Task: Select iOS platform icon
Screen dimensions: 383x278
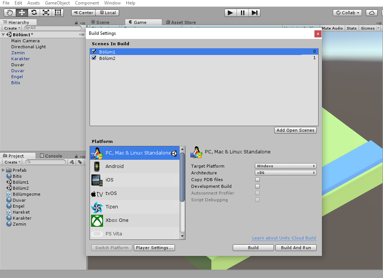Action: pyautogui.click(x=97, y=180)
